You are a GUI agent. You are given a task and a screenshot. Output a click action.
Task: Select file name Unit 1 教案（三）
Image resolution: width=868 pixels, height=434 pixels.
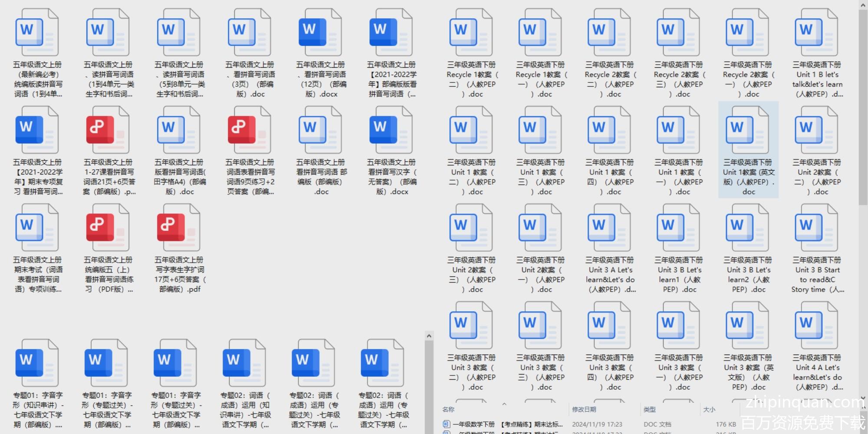pyautogui.click(x=540, y=177)
